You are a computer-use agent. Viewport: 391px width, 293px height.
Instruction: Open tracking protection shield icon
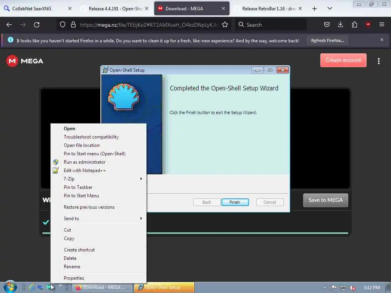[63, 24]
